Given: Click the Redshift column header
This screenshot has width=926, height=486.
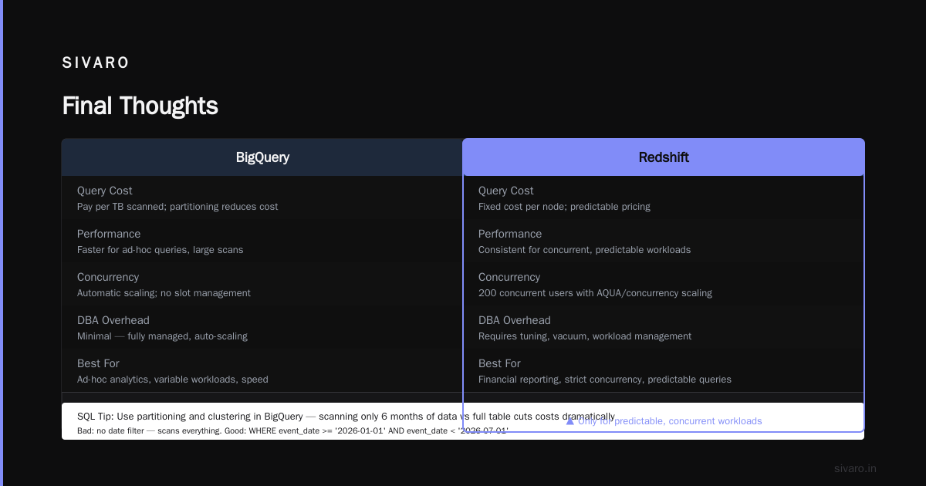Looking at the screenshot, I should click(664, 157).
